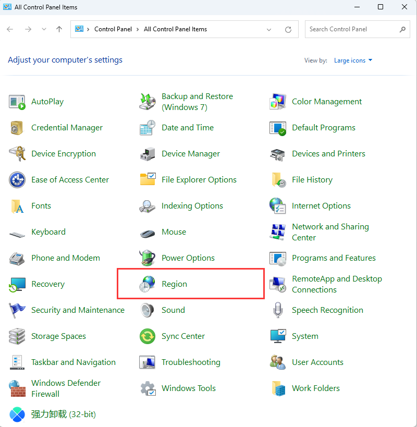
Task: Open the Mouse icon
Action: pos(148,234)
